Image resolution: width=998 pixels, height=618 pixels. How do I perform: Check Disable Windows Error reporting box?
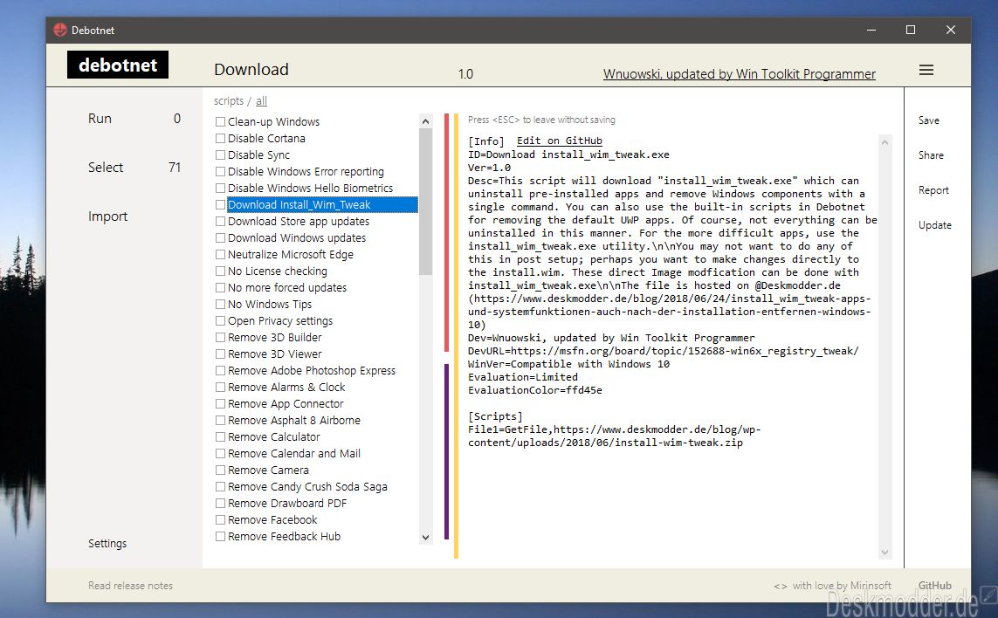point(220,171)
